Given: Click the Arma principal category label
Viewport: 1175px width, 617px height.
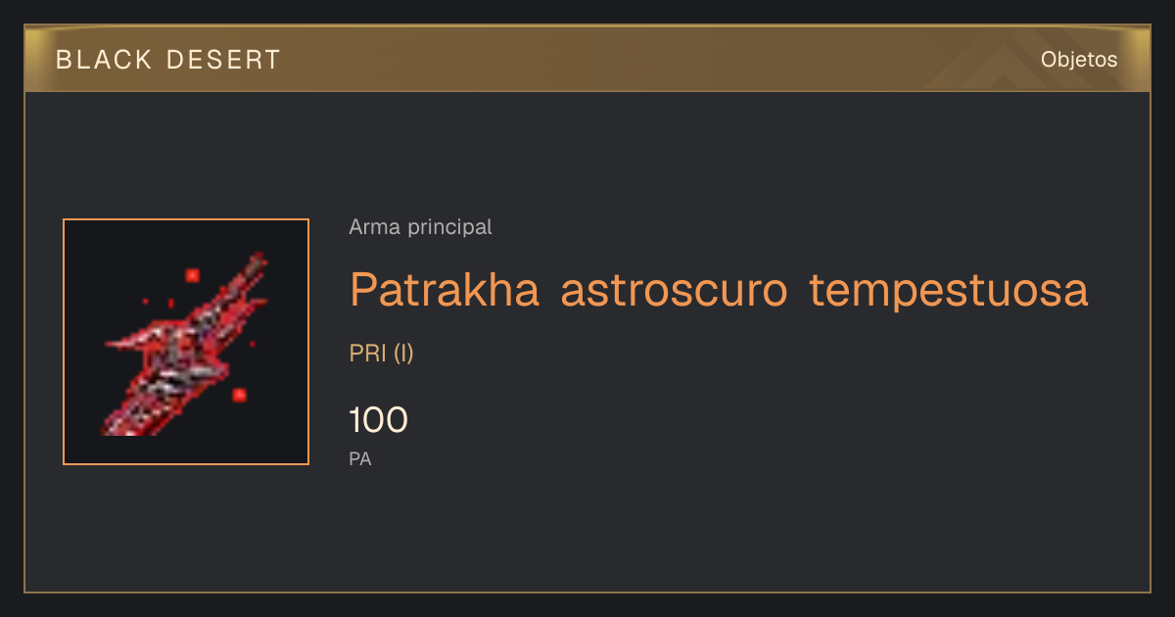Looking at the screenshot, I should [x=420, y=227].
